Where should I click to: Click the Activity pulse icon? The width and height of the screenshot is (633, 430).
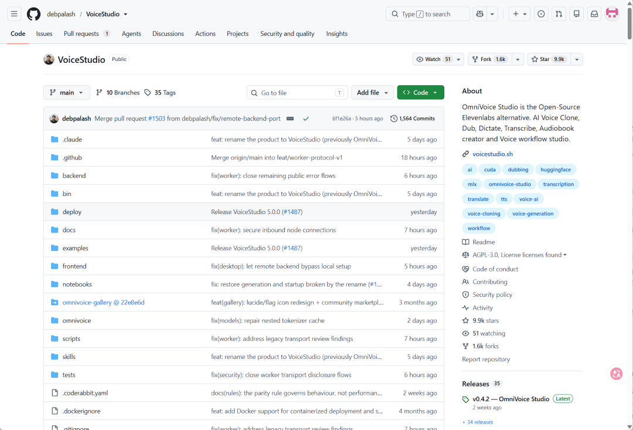[x=465, y=308]
